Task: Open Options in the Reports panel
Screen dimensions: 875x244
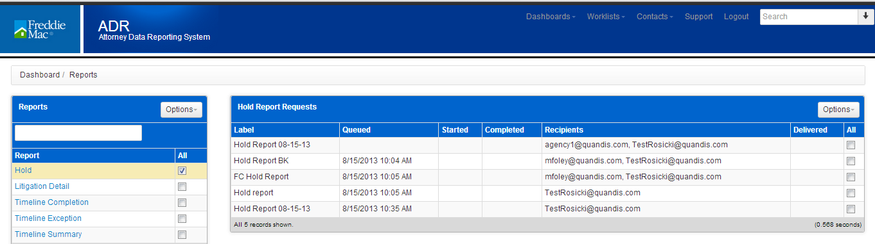Action: pos(182,110)
